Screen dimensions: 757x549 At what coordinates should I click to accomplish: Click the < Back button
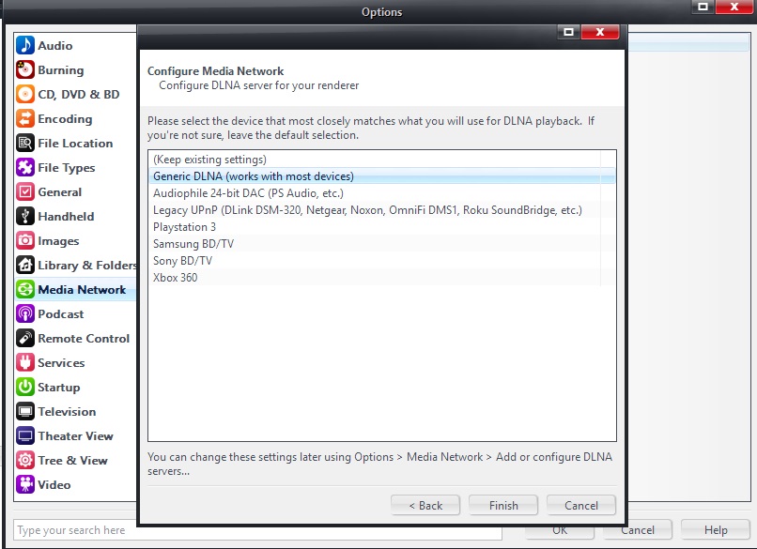coord(425,505)
